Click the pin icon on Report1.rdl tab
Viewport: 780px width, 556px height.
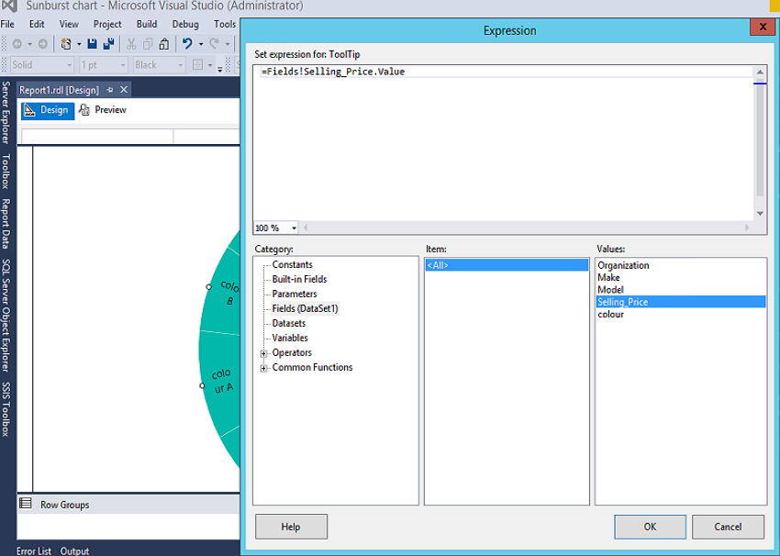tap(110, 90)
